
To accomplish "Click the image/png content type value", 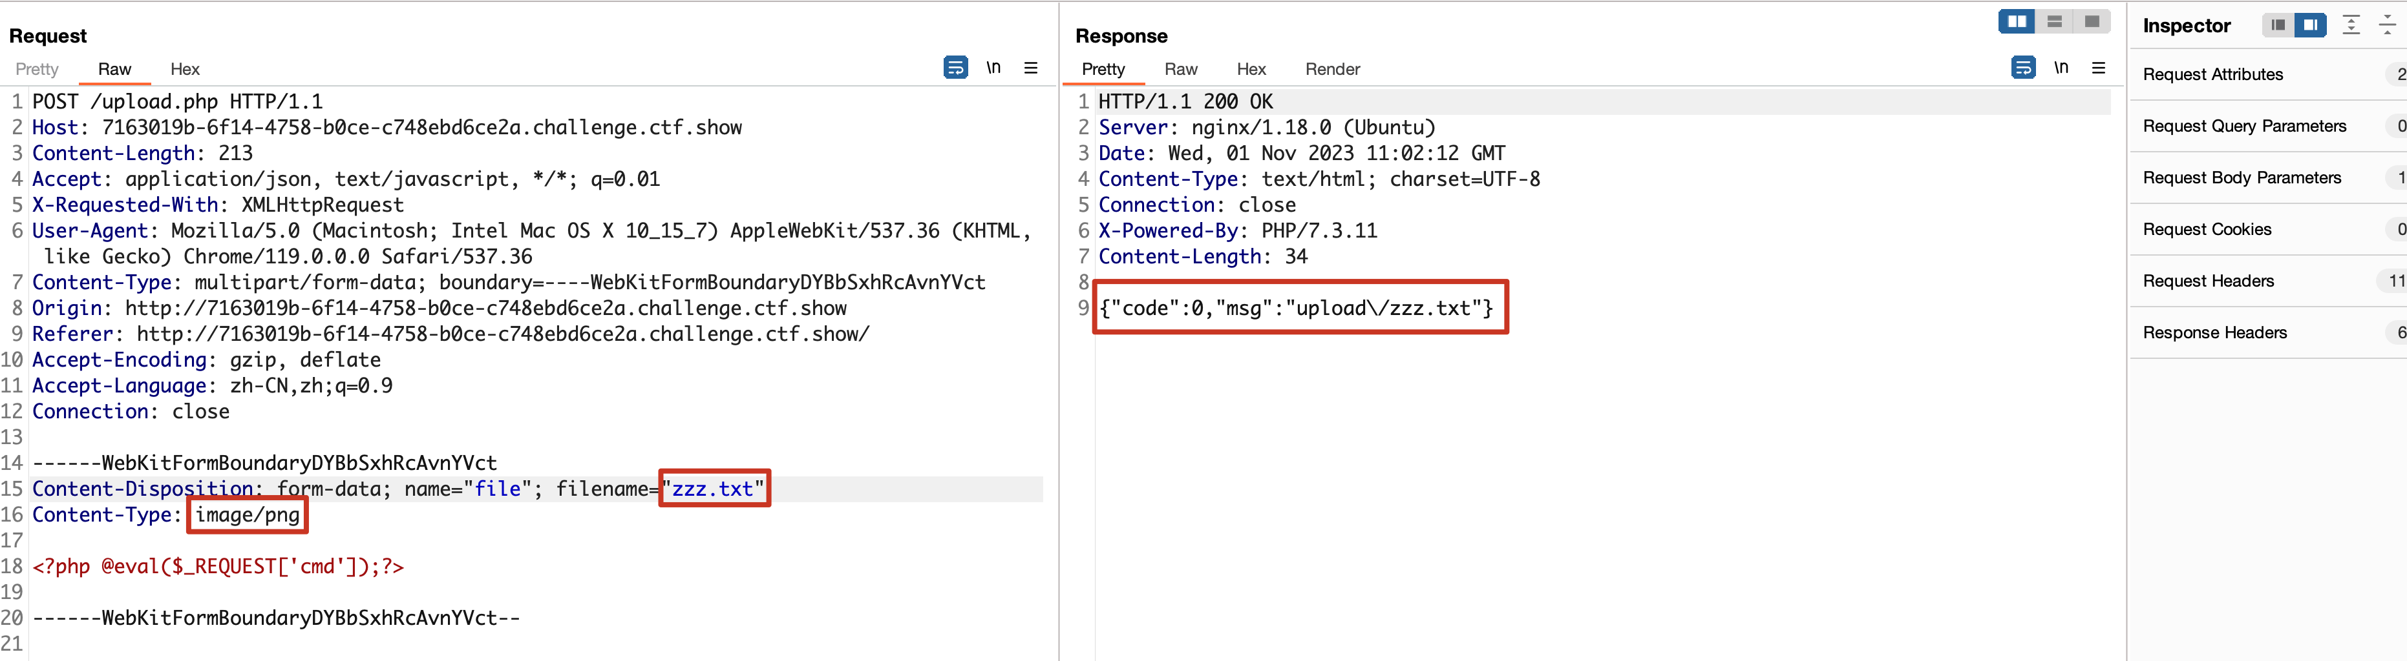I will coord(248,514).
